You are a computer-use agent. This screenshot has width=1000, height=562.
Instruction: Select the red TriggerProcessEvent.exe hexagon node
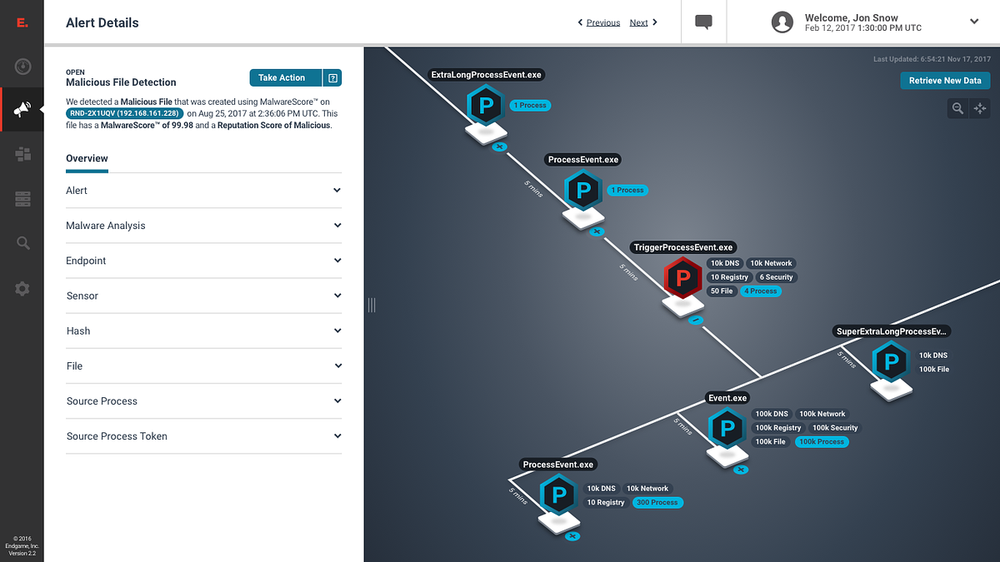[x=683, y=277]
